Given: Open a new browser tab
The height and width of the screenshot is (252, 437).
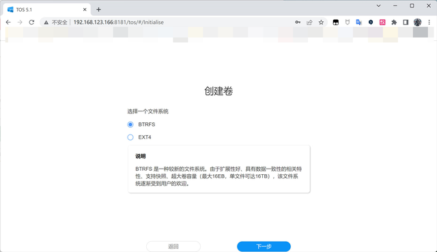Looking at the screenshot, I should click(x=98, y=10).
